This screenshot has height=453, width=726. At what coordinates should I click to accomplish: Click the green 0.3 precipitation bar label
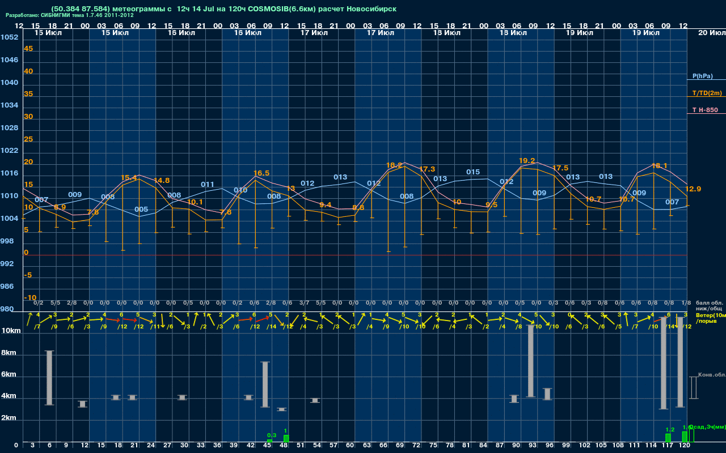(272, 435)
